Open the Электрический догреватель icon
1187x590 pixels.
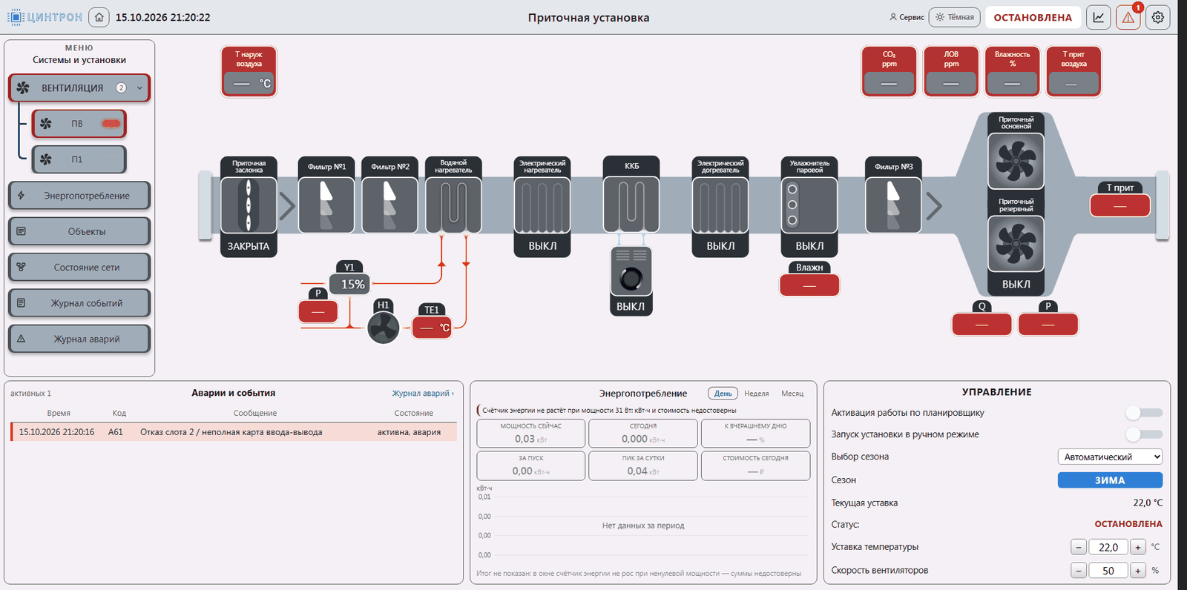pos(720,205)
